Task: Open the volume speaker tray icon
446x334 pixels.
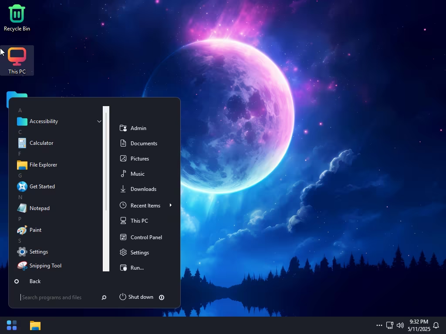Action: [x=400, y=325]
